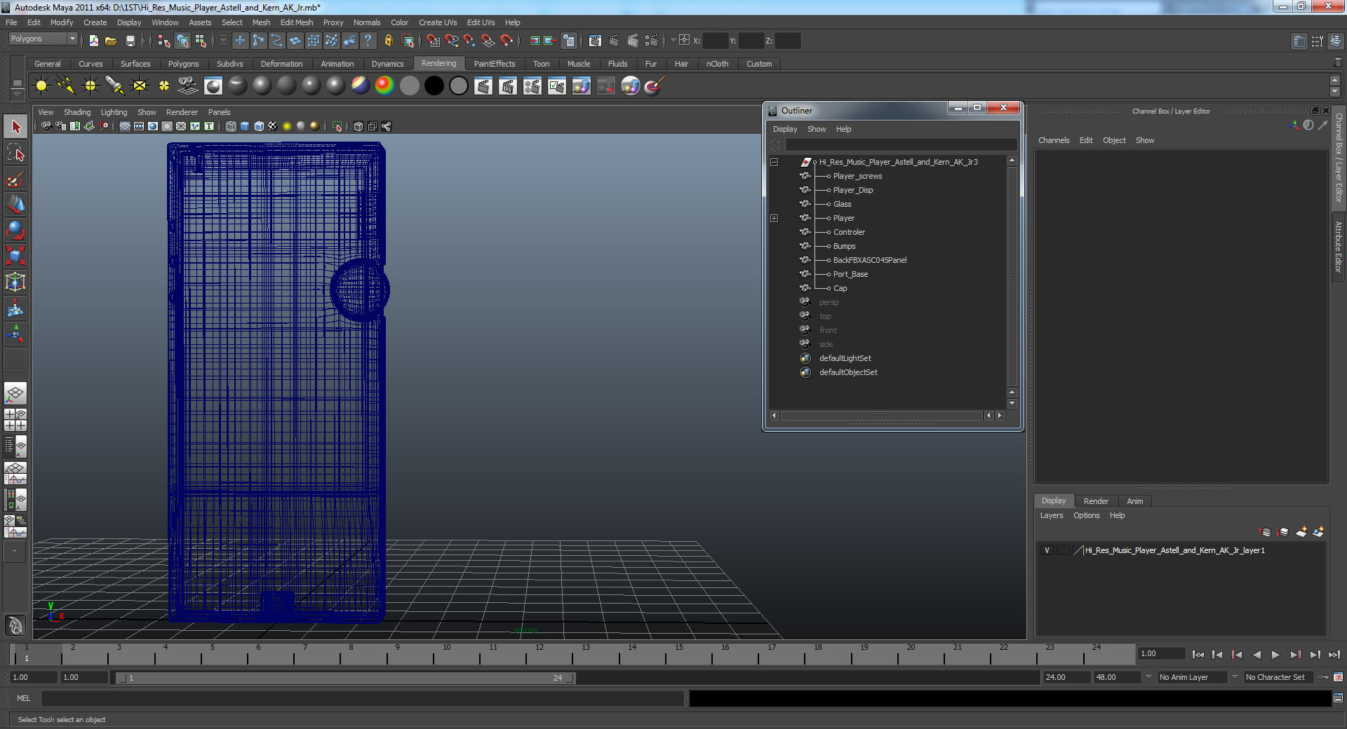Expand the toolbox layout options arrow
The image size is (1347, 729).
tap(15, 552)
